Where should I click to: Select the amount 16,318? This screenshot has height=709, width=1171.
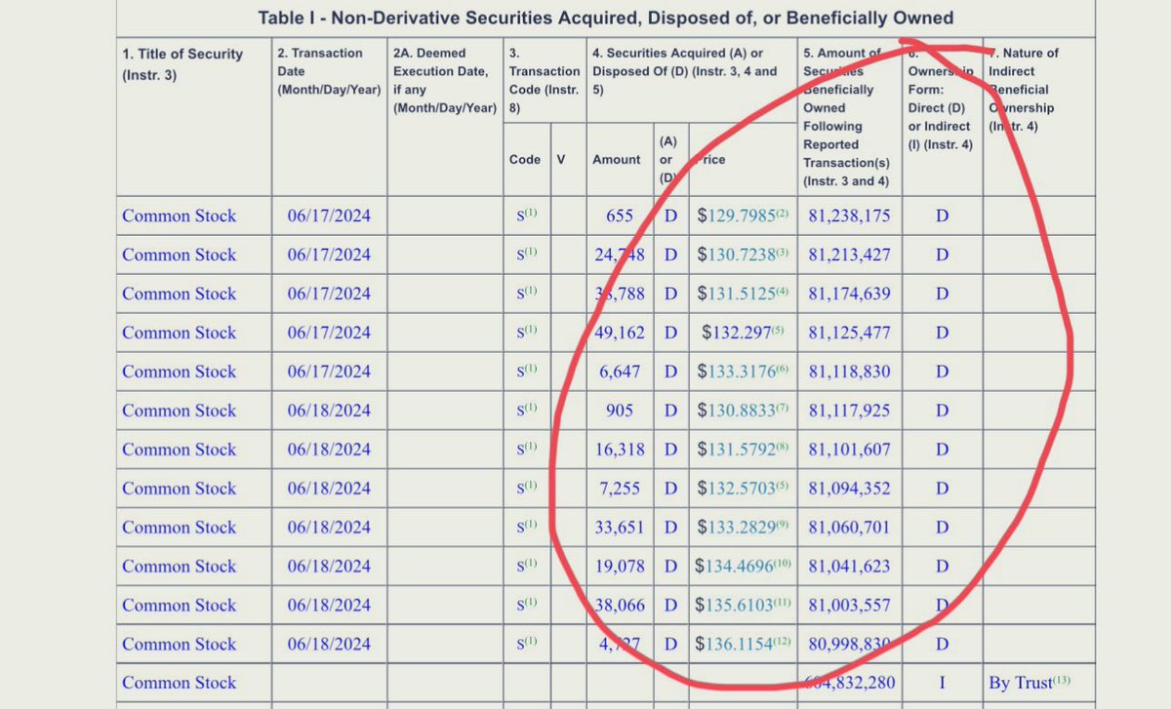pos(620,450)
